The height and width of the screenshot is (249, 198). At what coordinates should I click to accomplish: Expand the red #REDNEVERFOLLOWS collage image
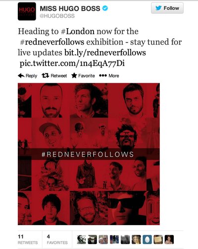[89, 154]
